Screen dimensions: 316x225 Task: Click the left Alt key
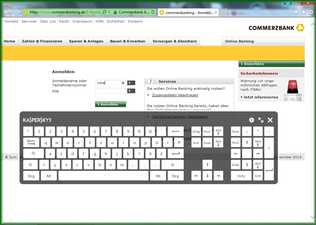point(49,176)
